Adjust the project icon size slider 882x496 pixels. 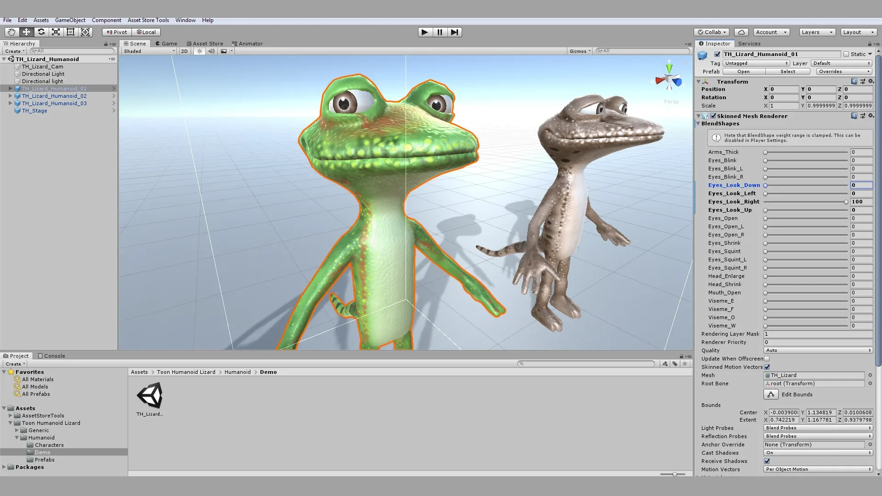click(673, 474)
